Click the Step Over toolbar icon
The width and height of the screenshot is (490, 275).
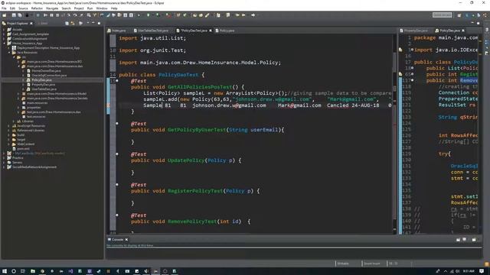75,15
